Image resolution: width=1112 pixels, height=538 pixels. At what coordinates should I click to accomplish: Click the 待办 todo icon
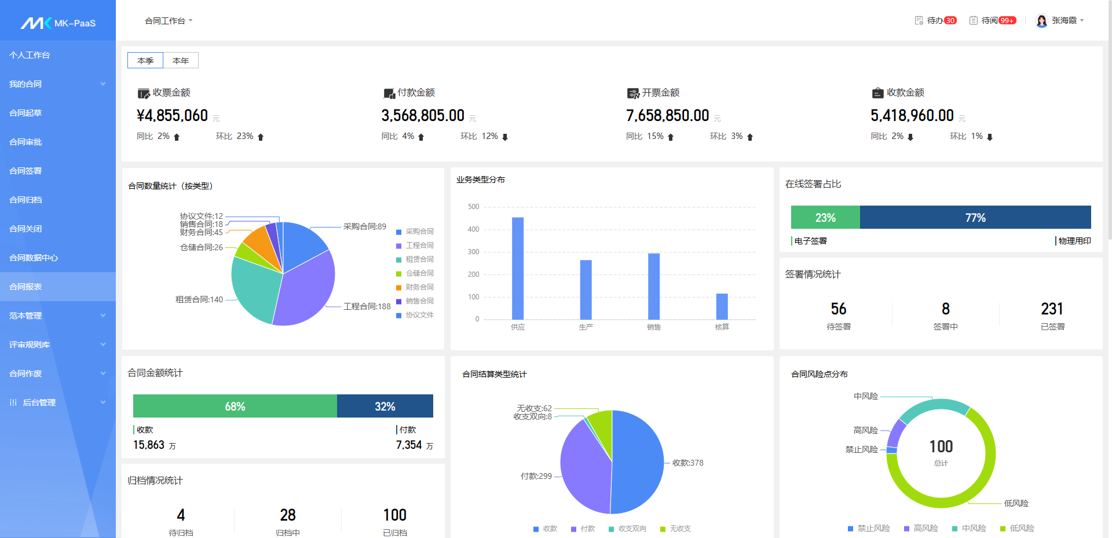click(x=919, y=20)
